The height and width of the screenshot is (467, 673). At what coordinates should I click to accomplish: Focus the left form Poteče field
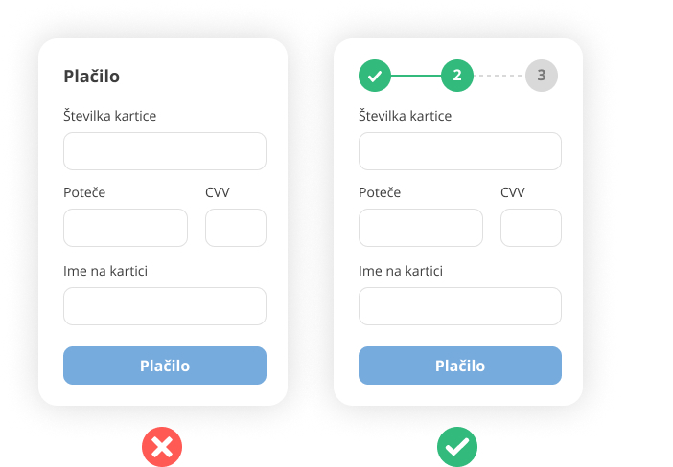click(x=126, y=228)
